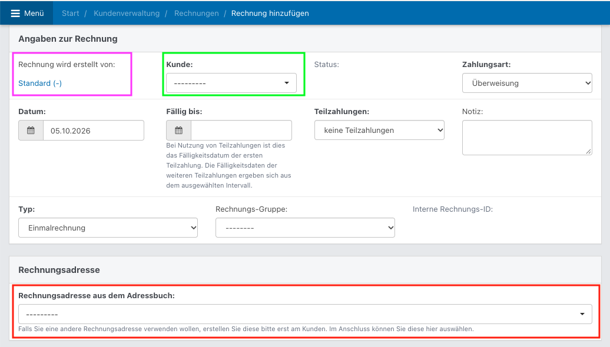Click Rechnung hinzufügen breadcrumb

[x=270, y=13]
